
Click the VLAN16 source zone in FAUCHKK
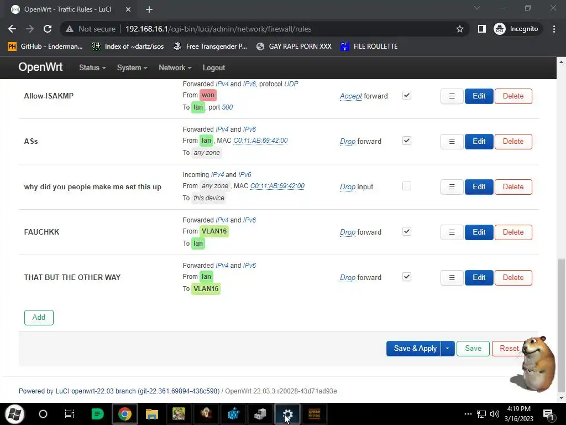click(x=214, y=231)
